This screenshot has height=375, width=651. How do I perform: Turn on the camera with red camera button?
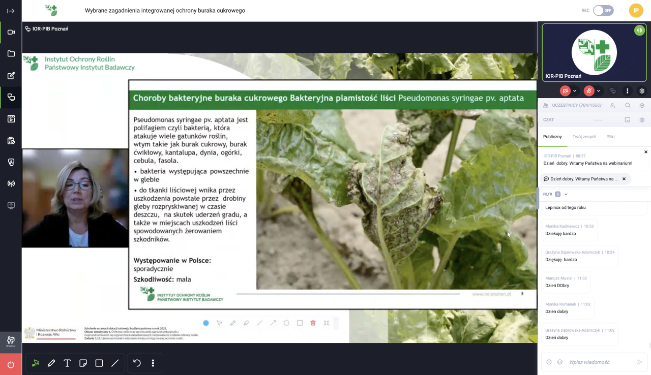pos(565,91)
